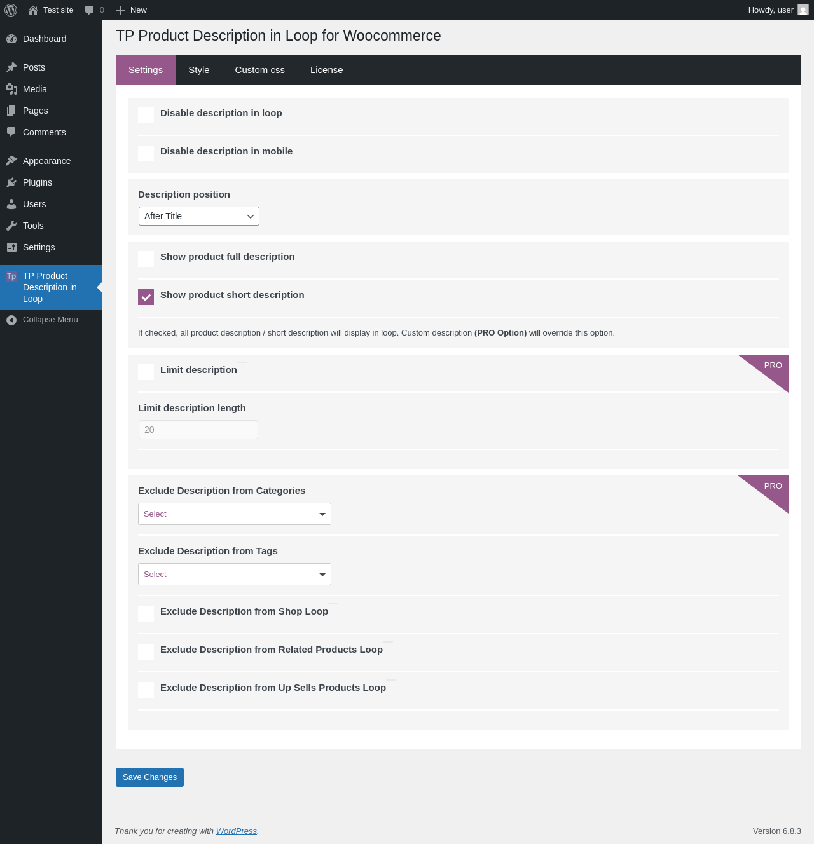Screen dimensions: 814x844
Task: Enable Disable description in mobile checkbox
Action: pyautogui.click(x=146, y=153)
